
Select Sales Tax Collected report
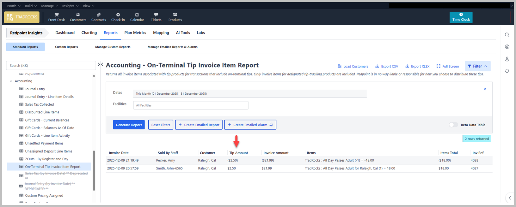pos(40,104)
